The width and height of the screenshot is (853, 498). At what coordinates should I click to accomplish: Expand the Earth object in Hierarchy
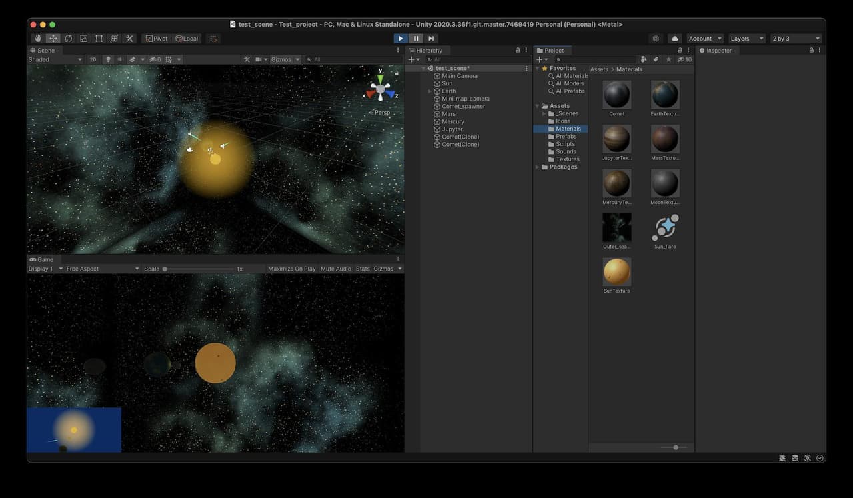click(430, 91)
